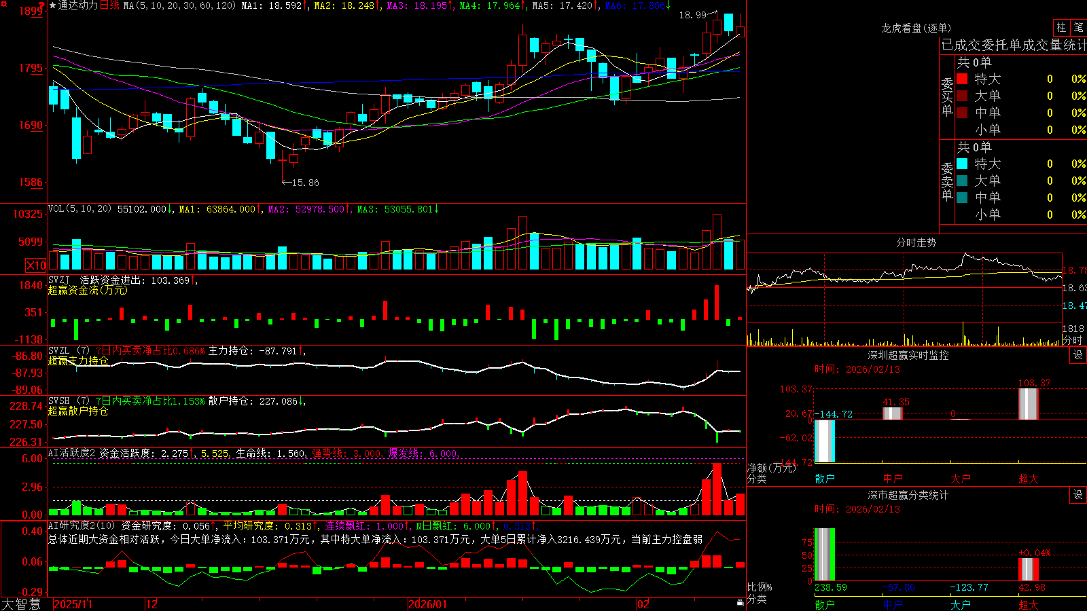Click the MA3: 18.195 value

(x=418, y=5)
